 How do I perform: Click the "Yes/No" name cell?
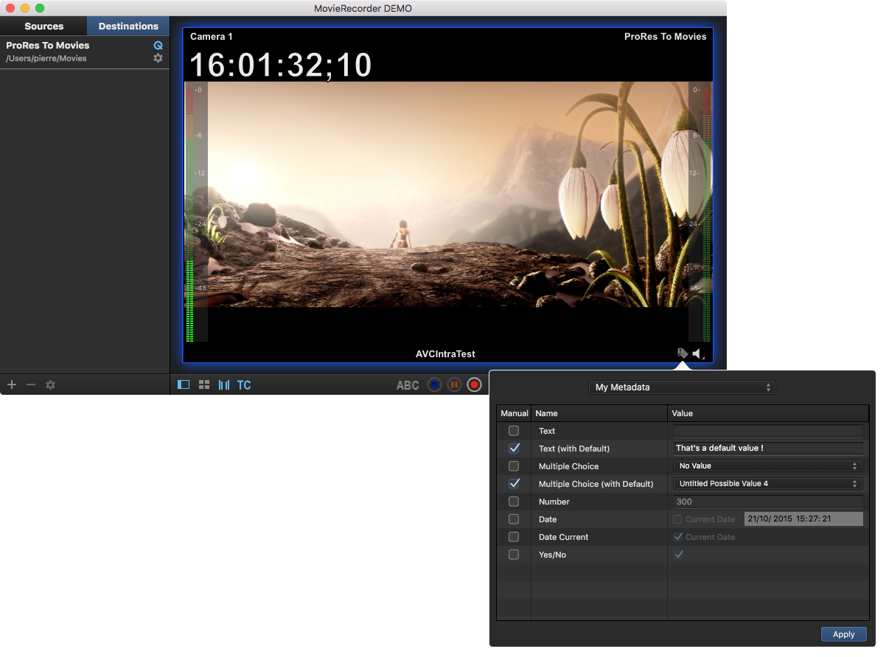pyautogui.click(x=553, y=555)
